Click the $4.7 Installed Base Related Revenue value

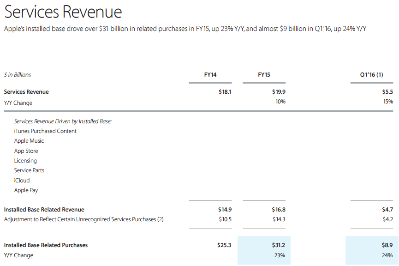click(387, 210)
